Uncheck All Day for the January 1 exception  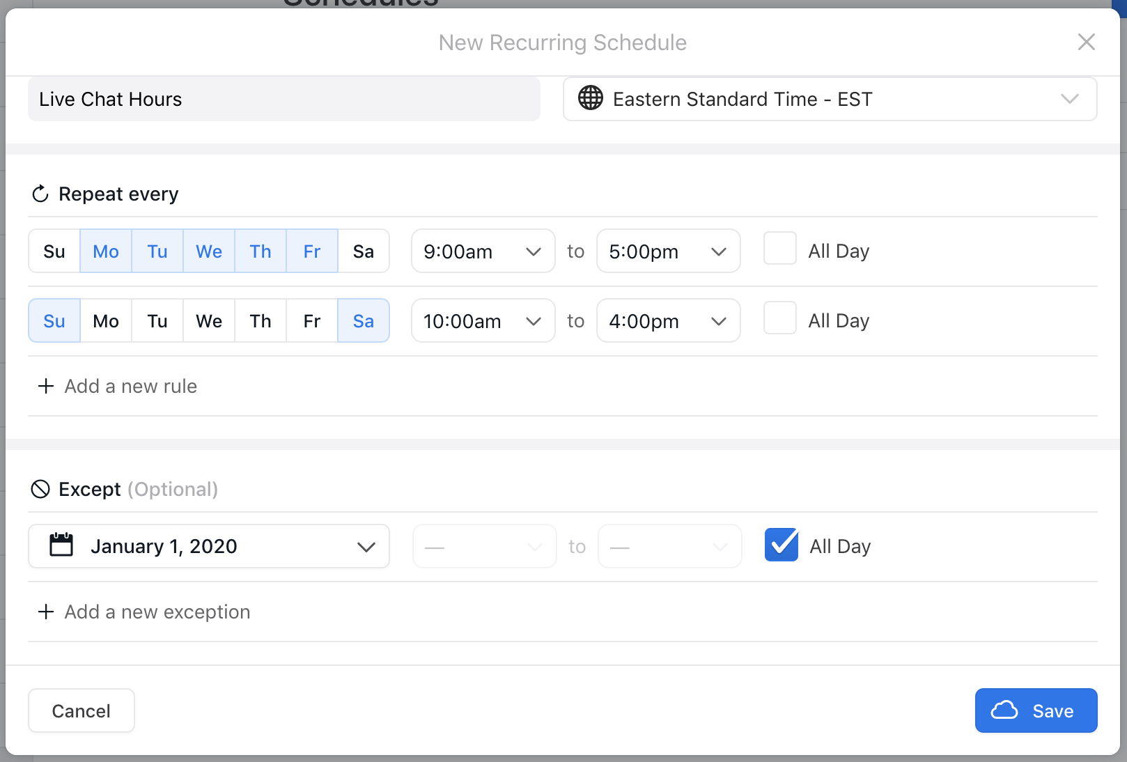click(x=782, y=545)
